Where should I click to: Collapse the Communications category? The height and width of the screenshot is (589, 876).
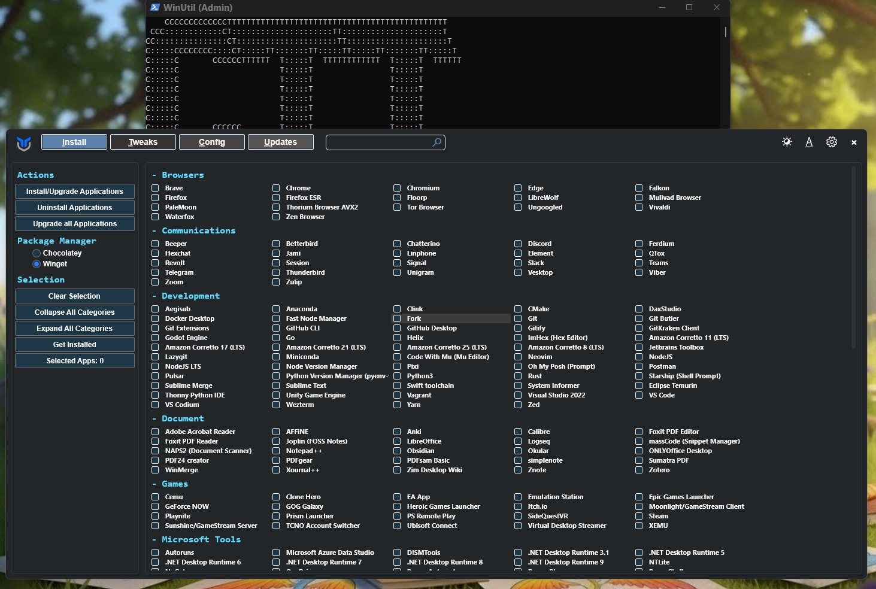click(193, 231)
